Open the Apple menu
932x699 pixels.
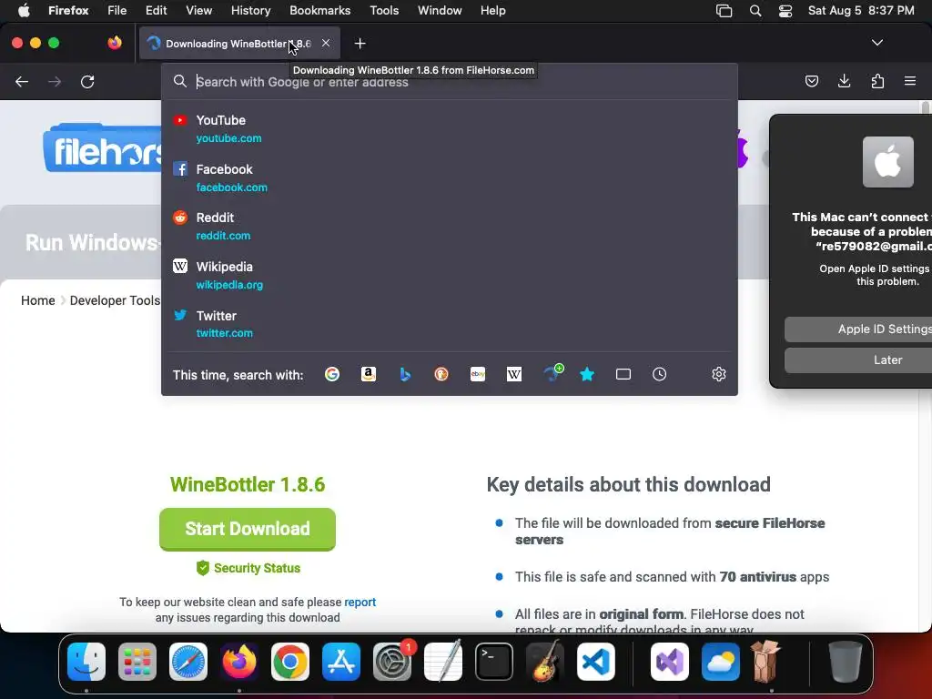coord(24,11)
